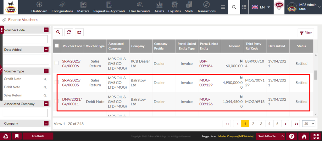Click the bookmark icon in footer
The width and height of the screenshot is (322, 141).
point(17,136)
